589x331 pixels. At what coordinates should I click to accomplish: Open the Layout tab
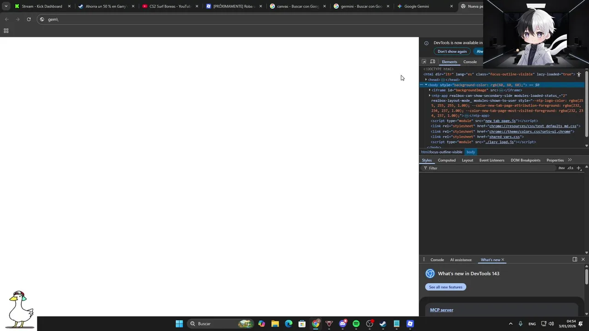[x=468, y=160]
